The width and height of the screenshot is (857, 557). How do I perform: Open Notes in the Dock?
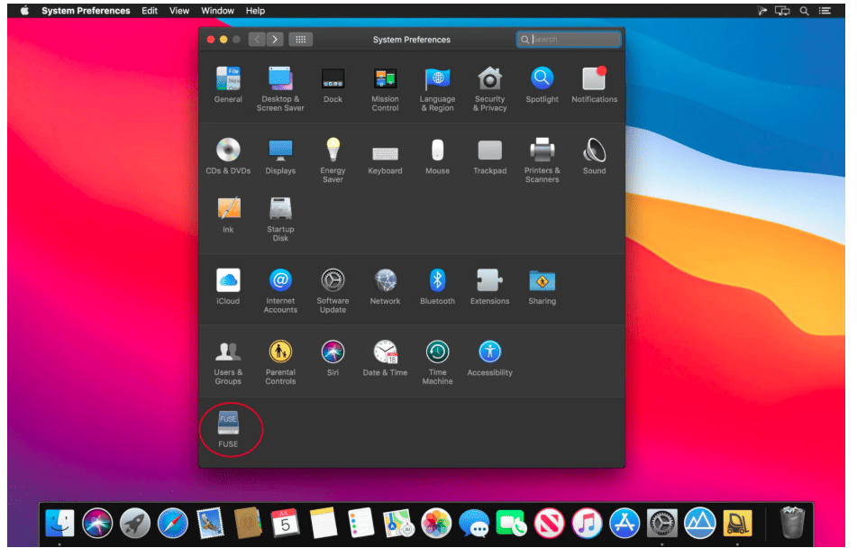pos(323,523)
